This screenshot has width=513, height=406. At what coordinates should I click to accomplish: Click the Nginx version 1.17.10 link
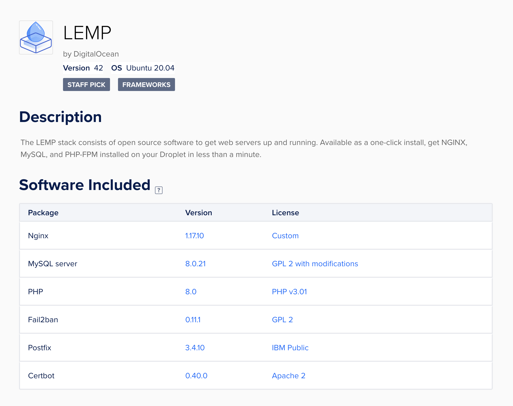[x=194, y=235]
